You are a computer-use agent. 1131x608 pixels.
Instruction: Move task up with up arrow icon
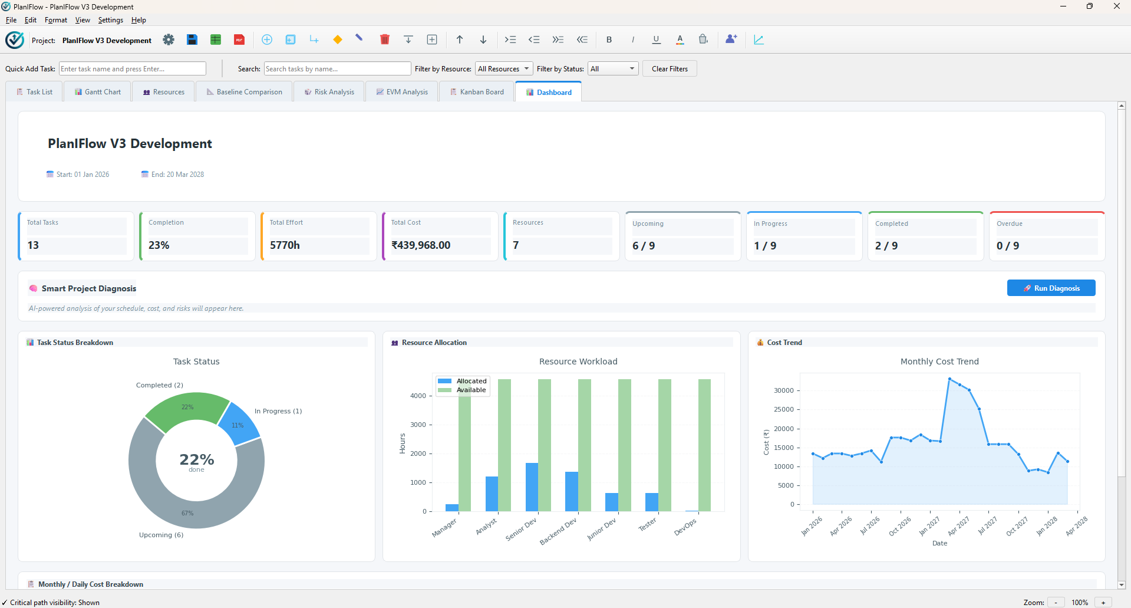tap(460, 40)
